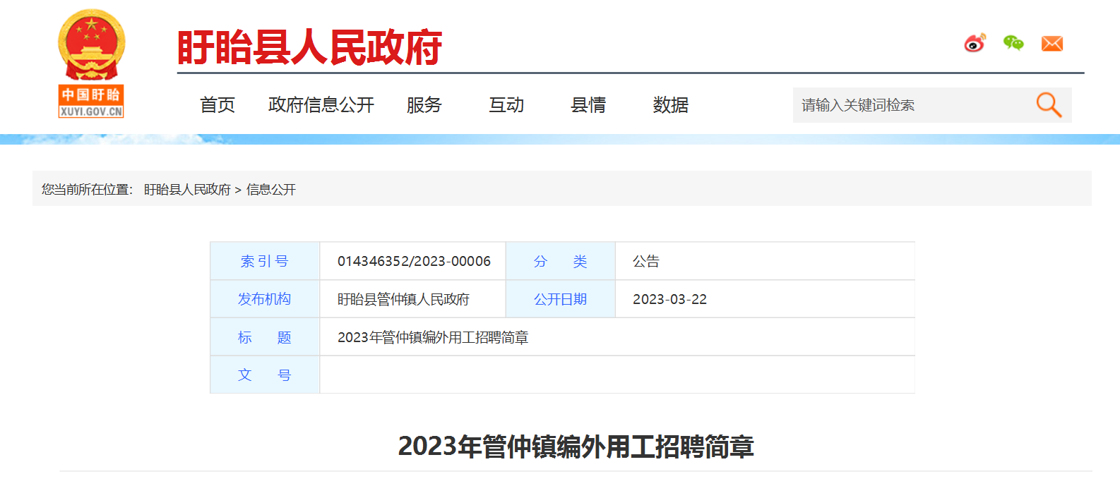Click 信息公开 breadcrumb link
1120x498 pixels.
click(x=271, y=190)
